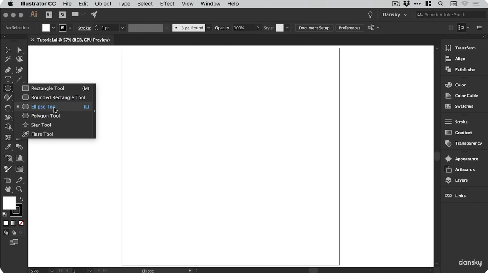Open the control bar stroke color dropdown
This screenshot has height=273, width=488.
pos(70,28)
